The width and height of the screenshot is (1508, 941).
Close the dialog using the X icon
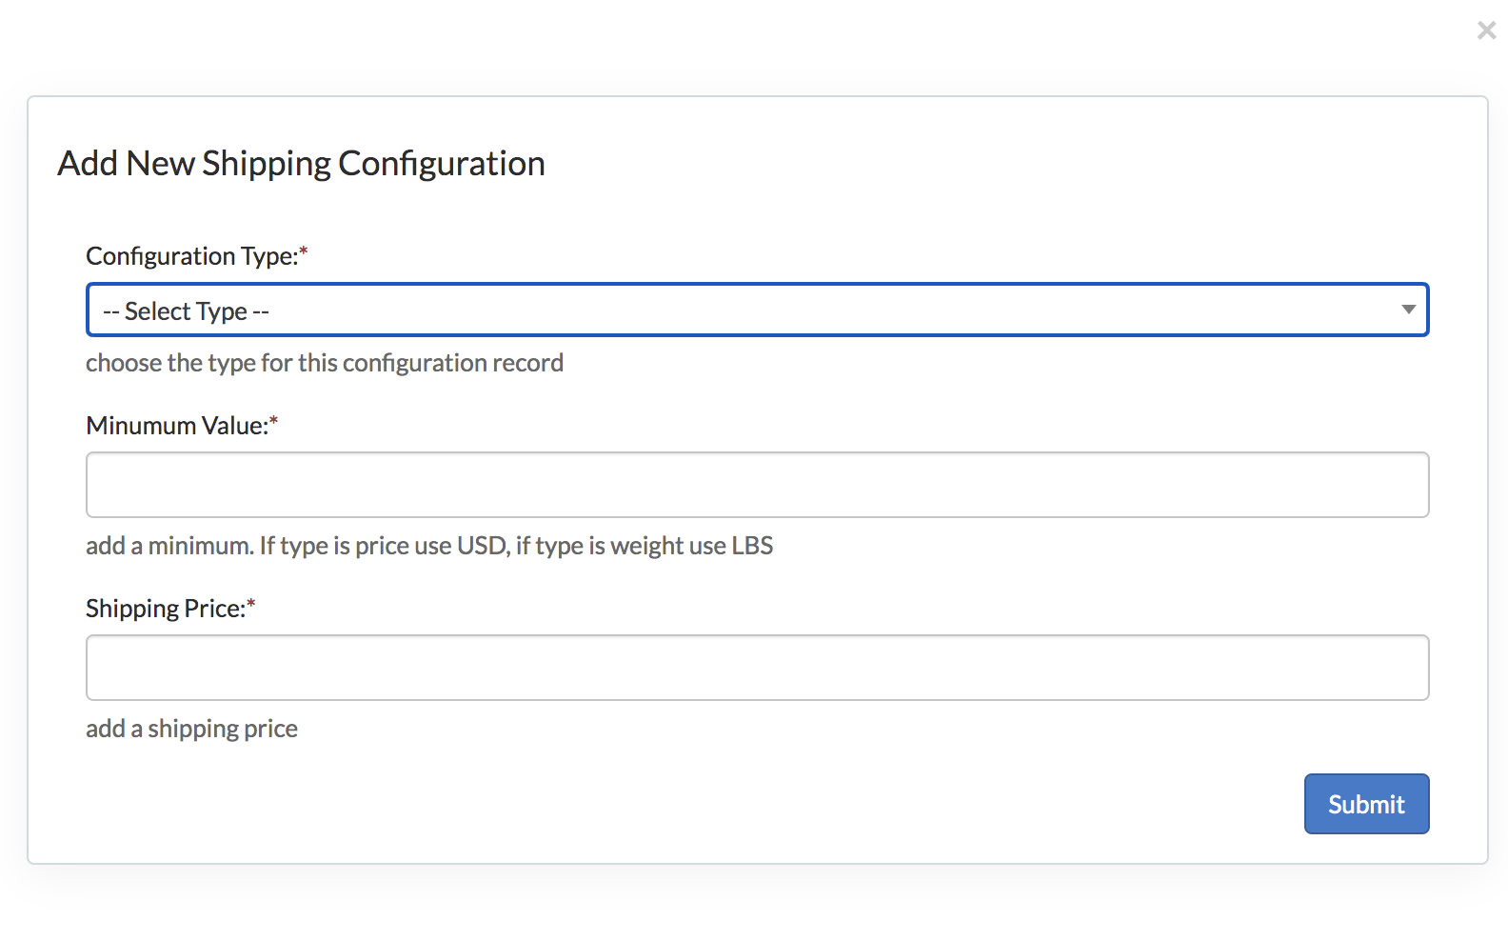pyautogui.click(x=1486, y=30)
